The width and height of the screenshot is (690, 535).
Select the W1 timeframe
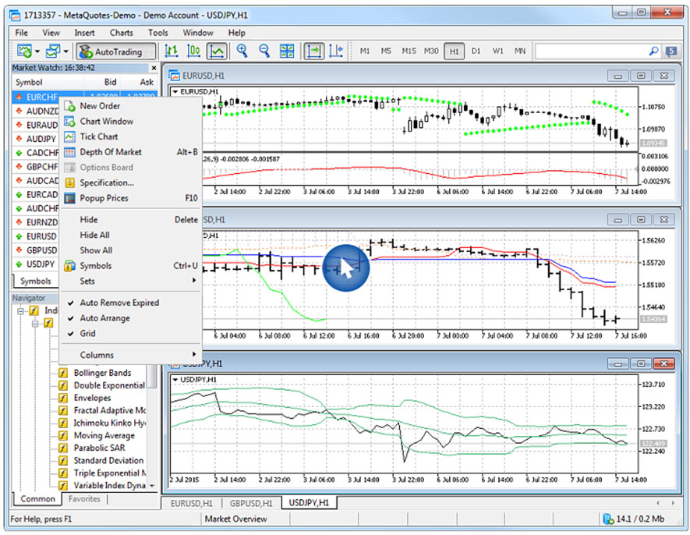coord(497,51)
